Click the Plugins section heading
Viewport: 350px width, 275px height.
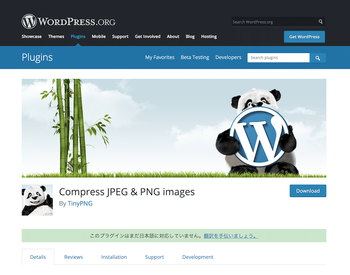point(37,57)
